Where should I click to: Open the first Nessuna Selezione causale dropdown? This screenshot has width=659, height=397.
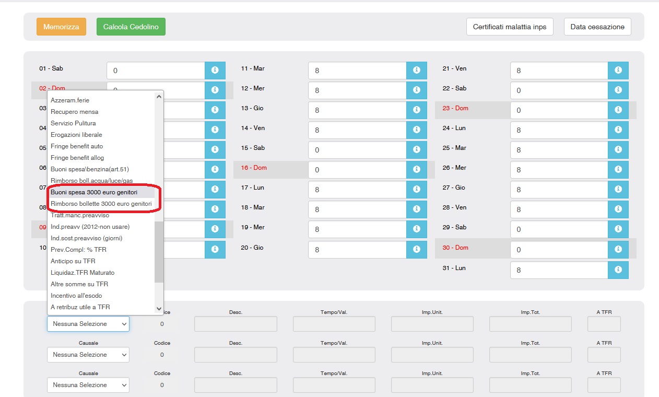pyautogui.click(x=88, y=324)
